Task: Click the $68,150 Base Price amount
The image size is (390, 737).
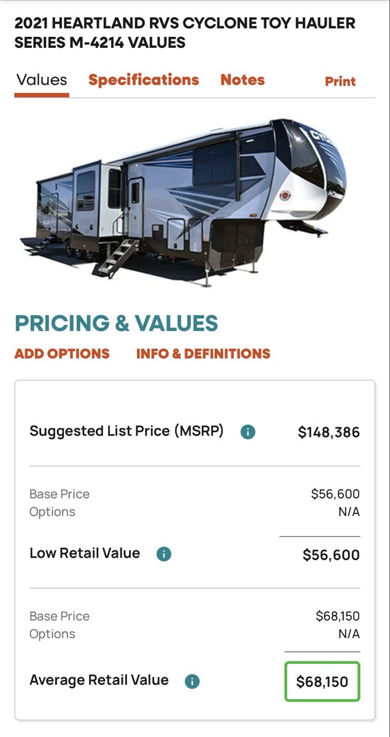Action: (338, 616)
